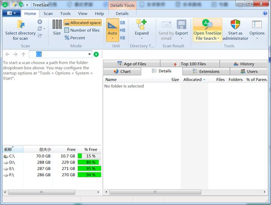271x205 pixels.
Task: Click the Send by email icon
Action: pyautogui.click(x=166, y=25)
